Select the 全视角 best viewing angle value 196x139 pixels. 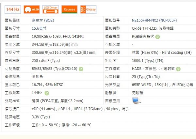37,77
